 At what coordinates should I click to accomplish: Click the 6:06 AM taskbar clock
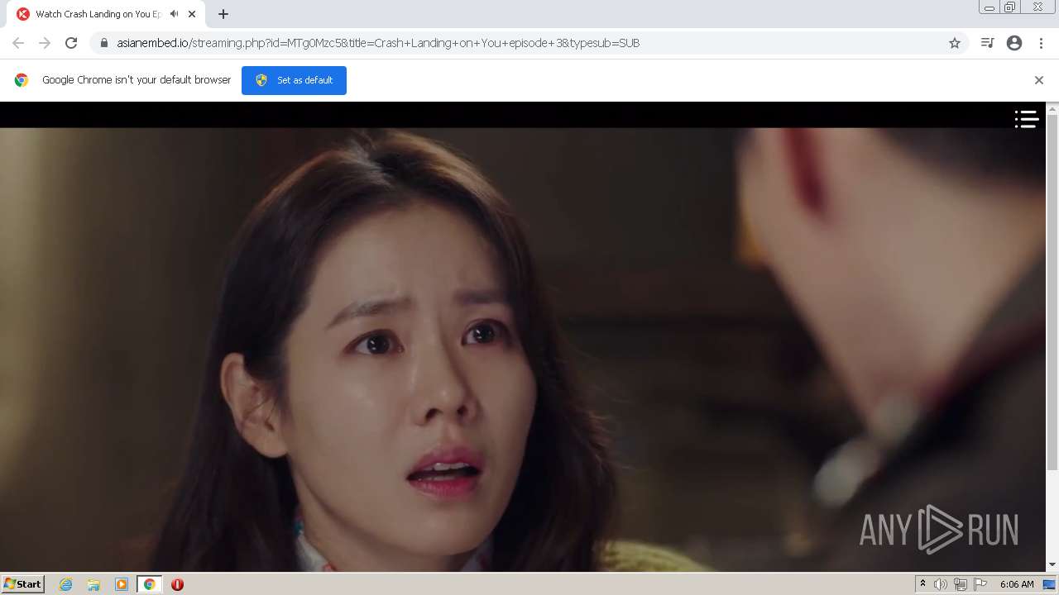[1017, 584]
